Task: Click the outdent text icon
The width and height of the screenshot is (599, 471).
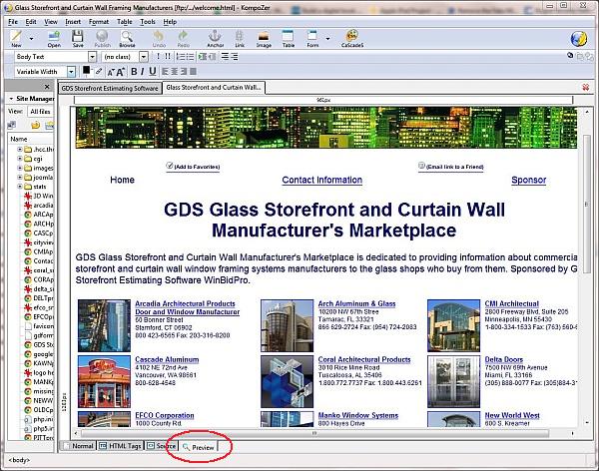Action: click(212, 57)
